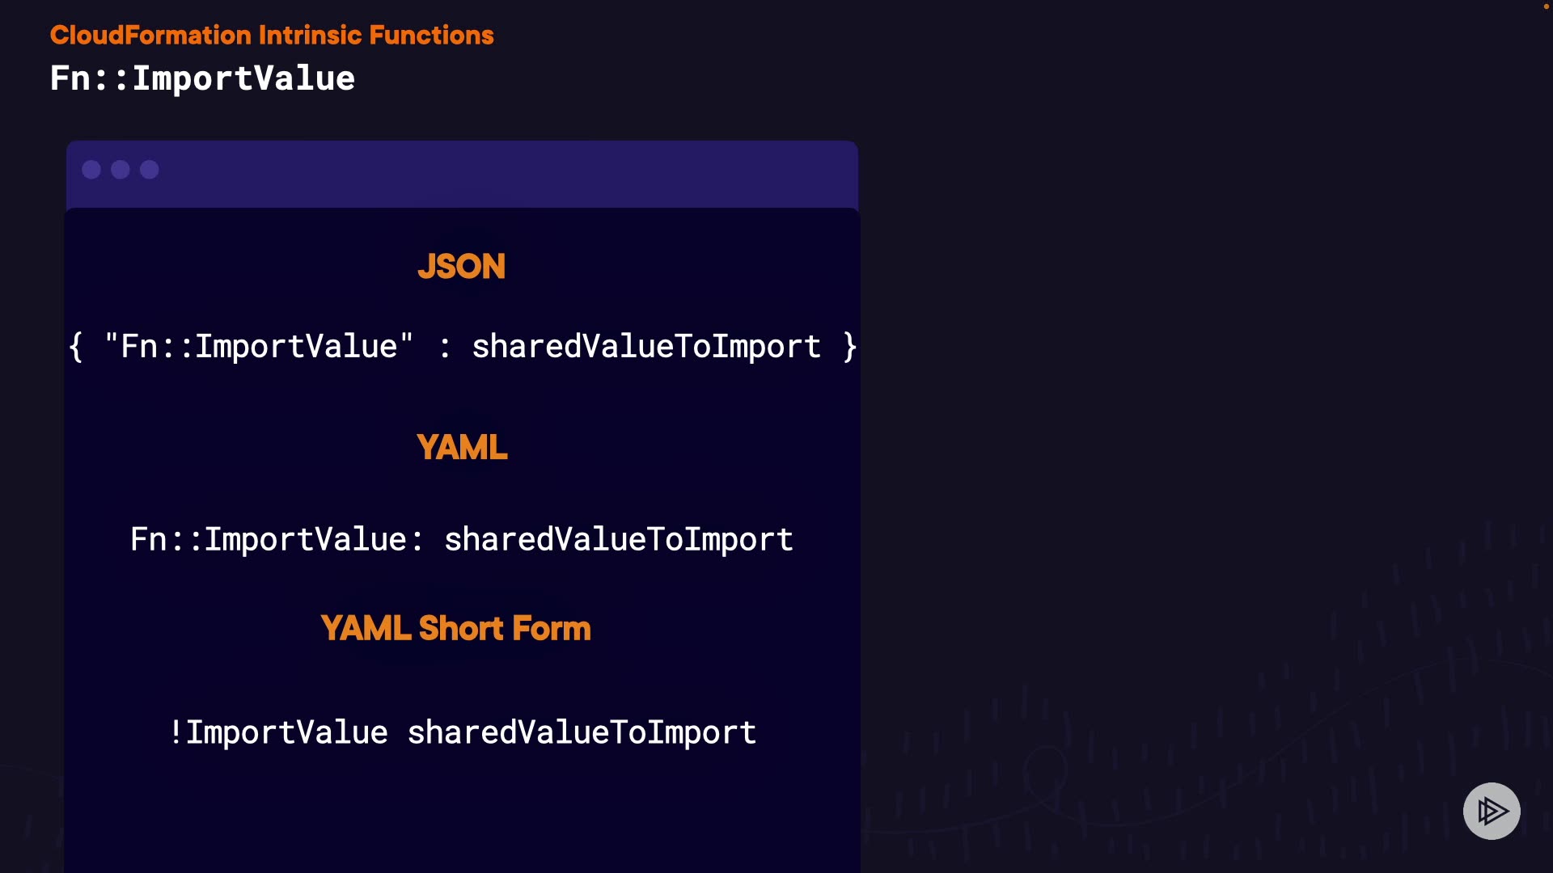Click the quoted "Fn::ImportValue" key in the JSON line
The height and width of the screenshot is (873, 1553).
point(259,347)
